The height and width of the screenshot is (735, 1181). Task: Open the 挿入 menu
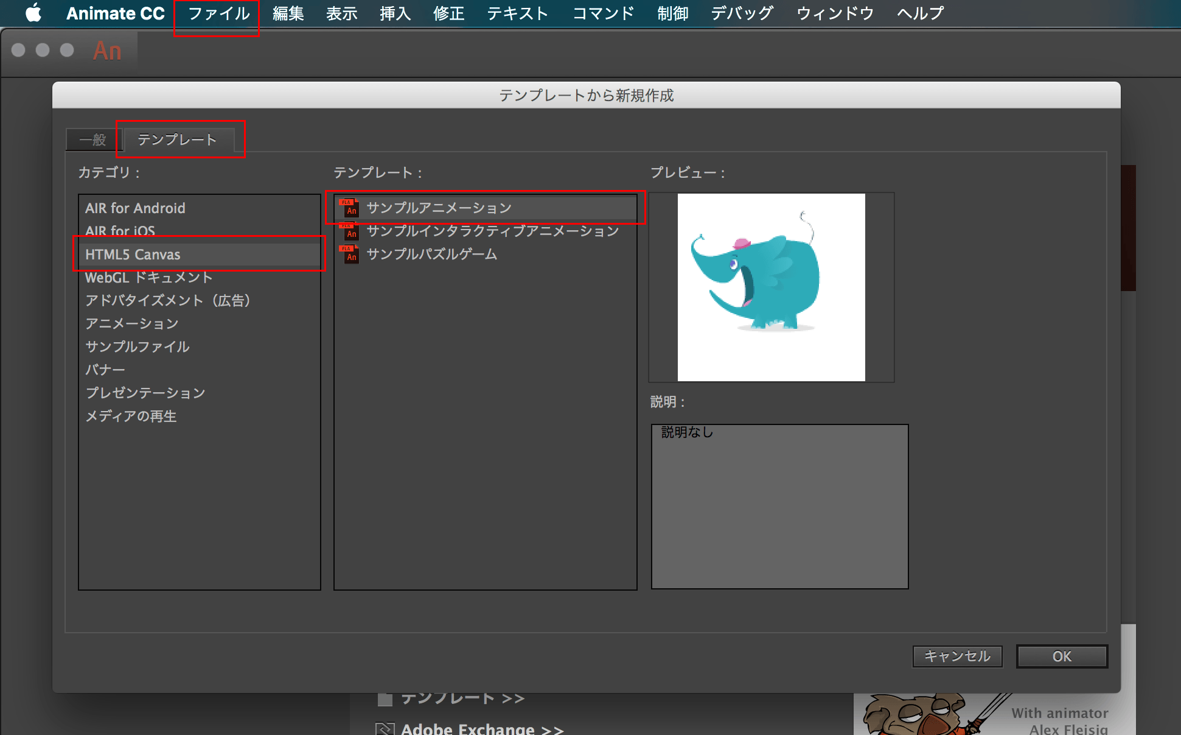pos(395,13)
